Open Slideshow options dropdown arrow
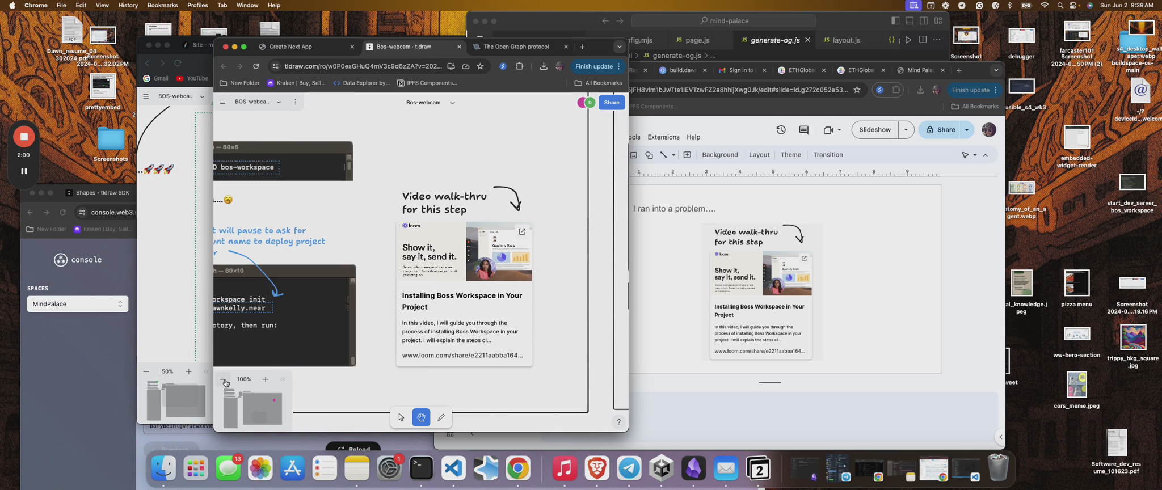Screen dimensions: 1162x490 pyautogui.click(x=906, y=130)
